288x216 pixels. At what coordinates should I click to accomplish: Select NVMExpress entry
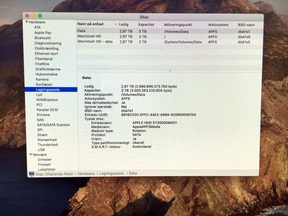click(47, 100)
